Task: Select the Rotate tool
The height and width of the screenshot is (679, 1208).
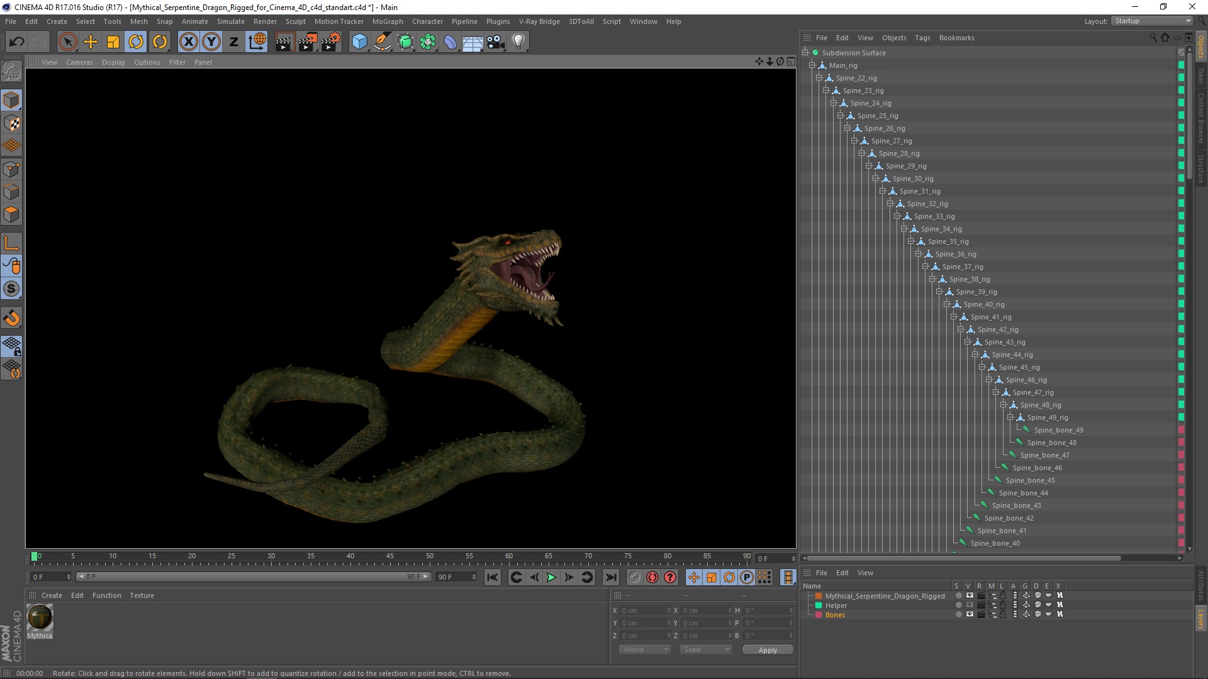Action: pyautogui.click(x=136, y=42)
